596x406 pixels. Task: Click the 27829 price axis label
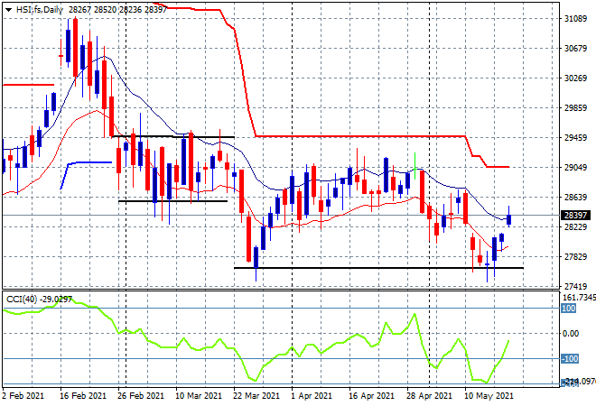click(575, 257)
